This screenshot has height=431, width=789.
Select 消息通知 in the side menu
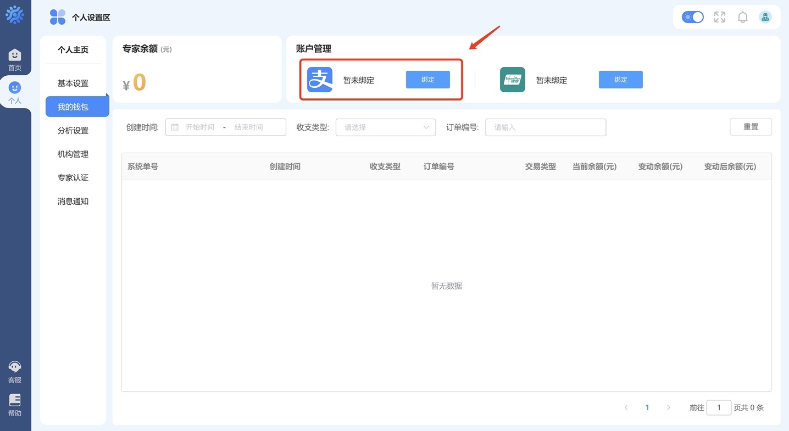73,201
